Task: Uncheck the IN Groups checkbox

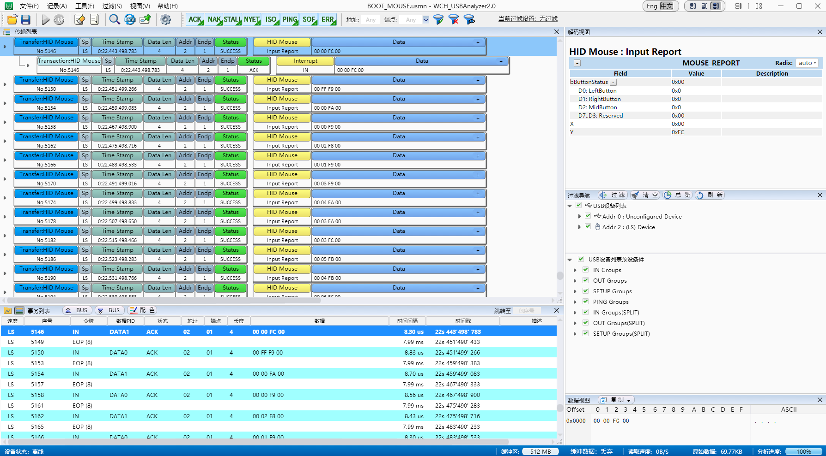Action: [x=585, y=269]
